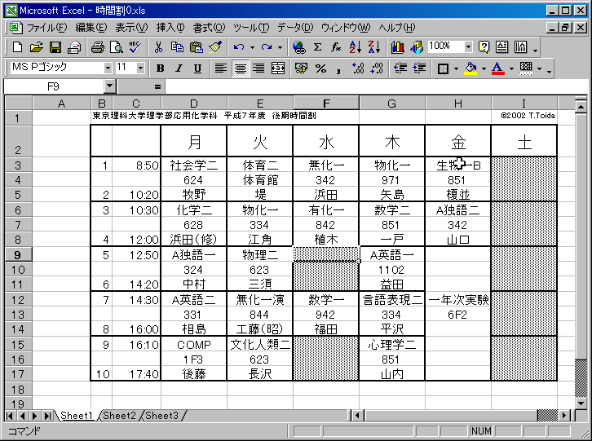Open the font name dropdown
This screenshot has height=441, width=592.
pyautogui.click(x=108, y=68)
